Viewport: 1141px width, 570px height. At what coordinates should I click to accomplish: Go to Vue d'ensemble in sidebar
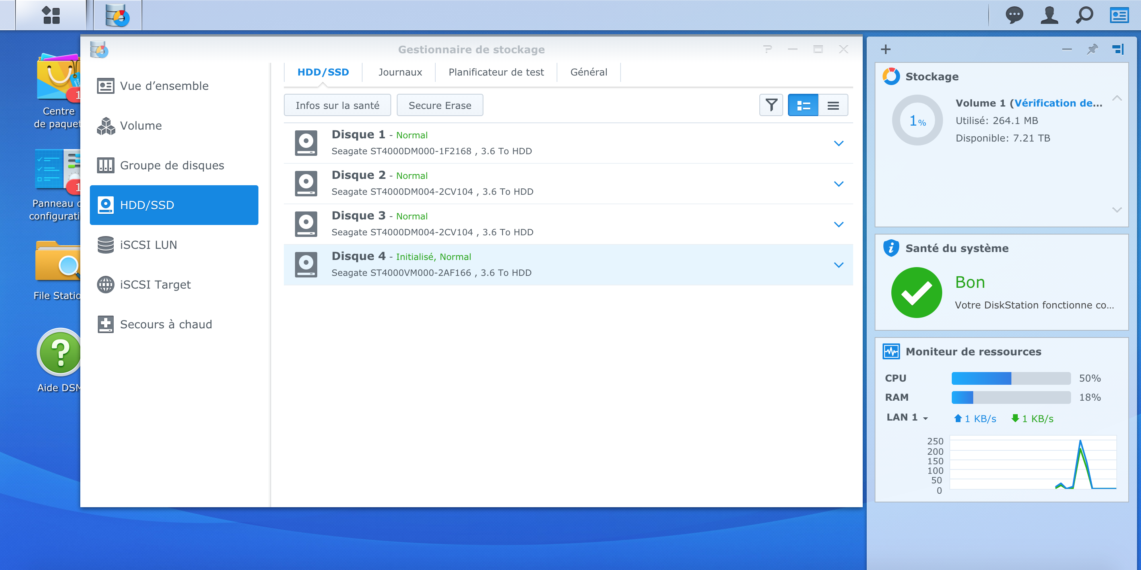[174, 86]
